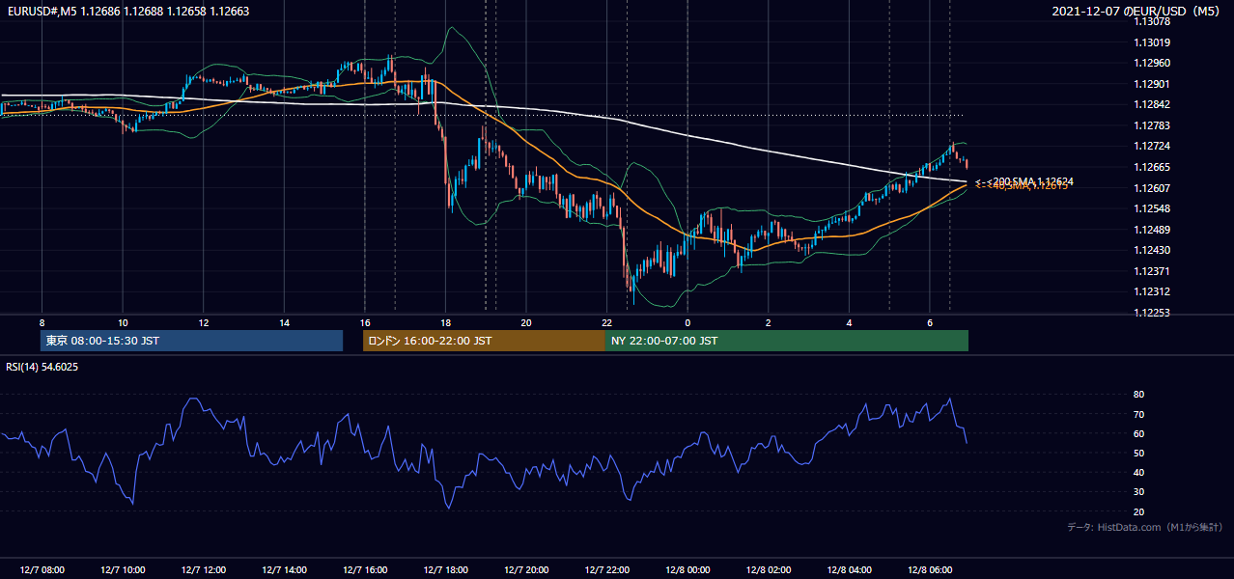
Task: Click price axis value 1.12842
Action: (1152, 105)
